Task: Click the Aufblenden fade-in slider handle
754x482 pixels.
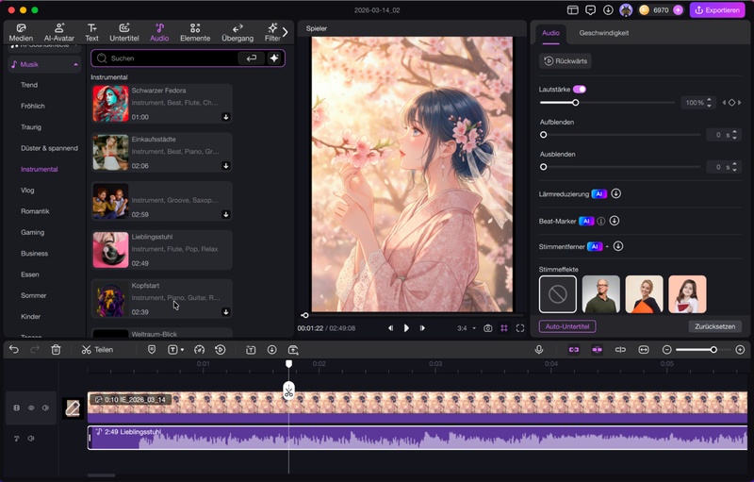Action: pyautogui.click(x=543, y=135)
